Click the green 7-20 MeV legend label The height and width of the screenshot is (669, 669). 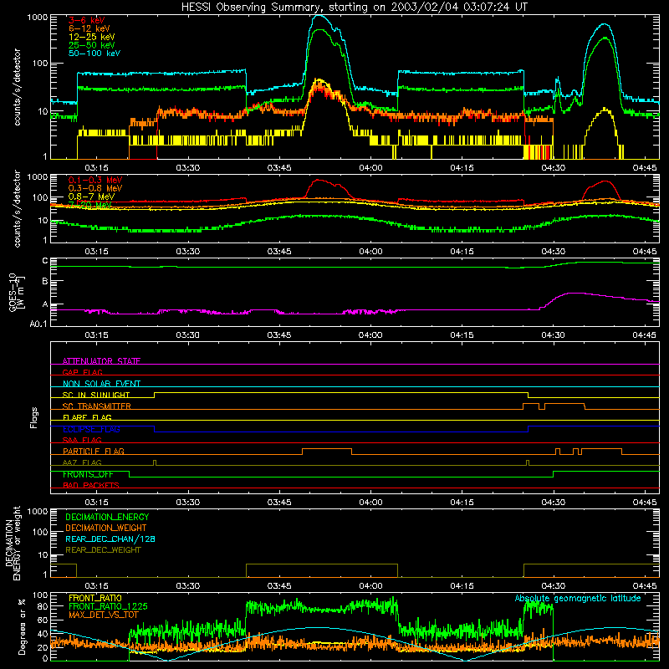tap(89, 205)
